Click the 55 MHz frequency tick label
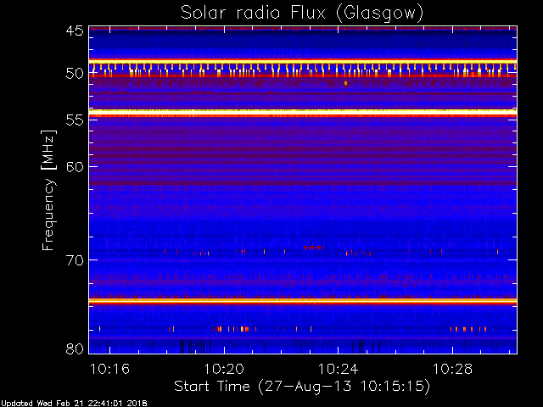 (74, 120)
